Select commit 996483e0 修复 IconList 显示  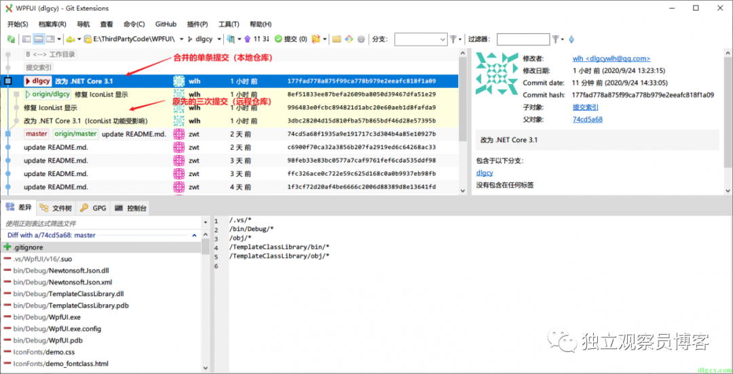[229, 108]
